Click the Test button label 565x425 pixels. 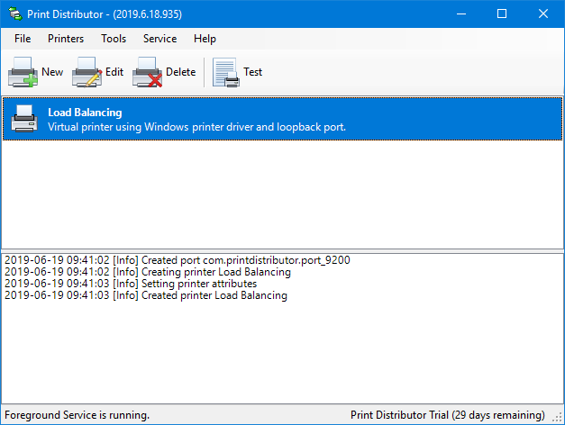pyautogui.click(x=252, y=72)
